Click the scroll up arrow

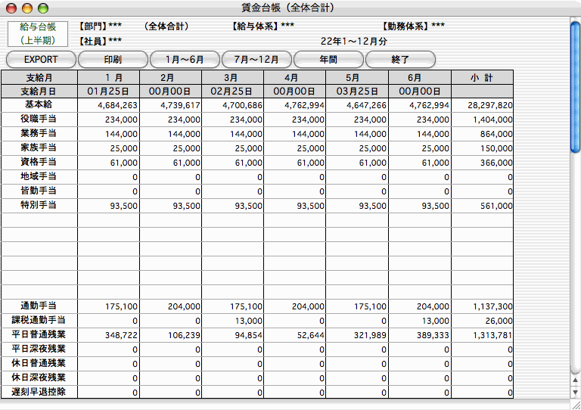click(x=575, y=380)
